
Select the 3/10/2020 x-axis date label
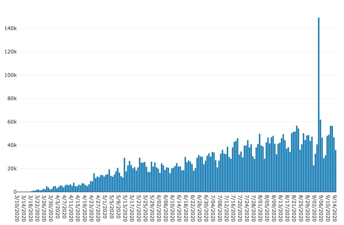click(x=17, y=208)
